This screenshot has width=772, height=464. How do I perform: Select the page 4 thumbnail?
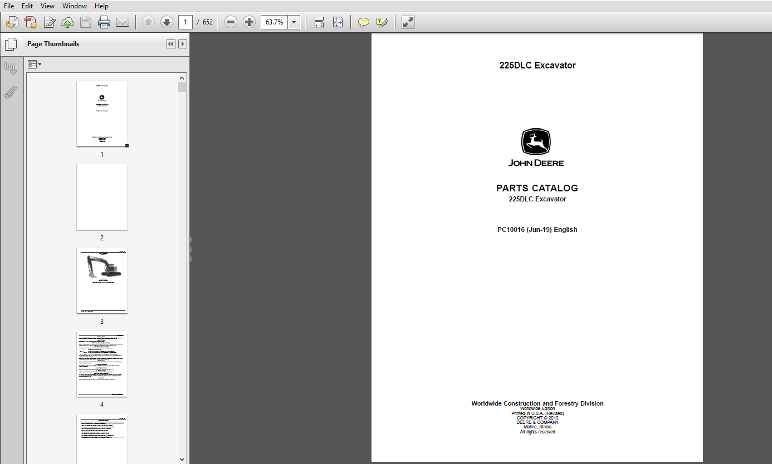pos(102,364)
